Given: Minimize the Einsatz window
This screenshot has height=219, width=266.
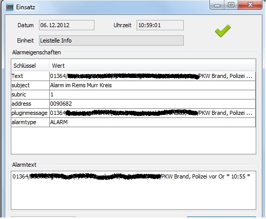Looking at the screenshot, I should (x=217, y=5).
